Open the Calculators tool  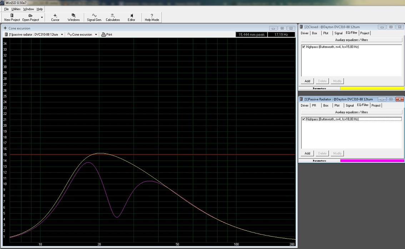112,17
